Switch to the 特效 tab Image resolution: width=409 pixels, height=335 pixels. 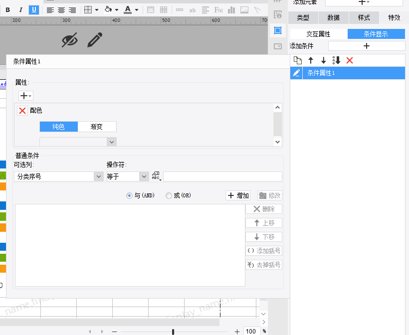point(394,18)
